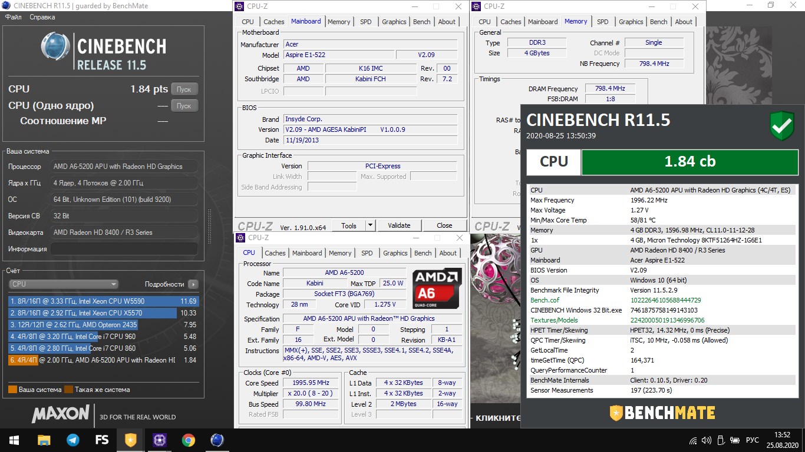Open SPD tab in Mainboard CPU-Z window
805x452 pixels.
pos(366,22)
